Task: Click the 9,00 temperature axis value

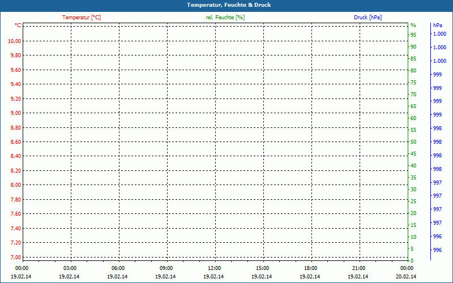Action: pyautogui.click(x=14, y=113)
